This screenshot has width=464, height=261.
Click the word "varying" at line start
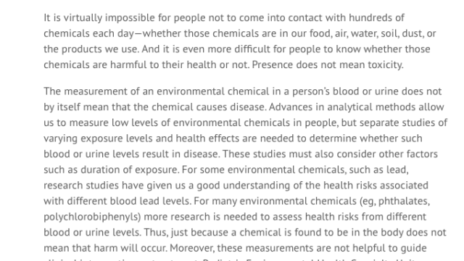click(x=61, y=138)
